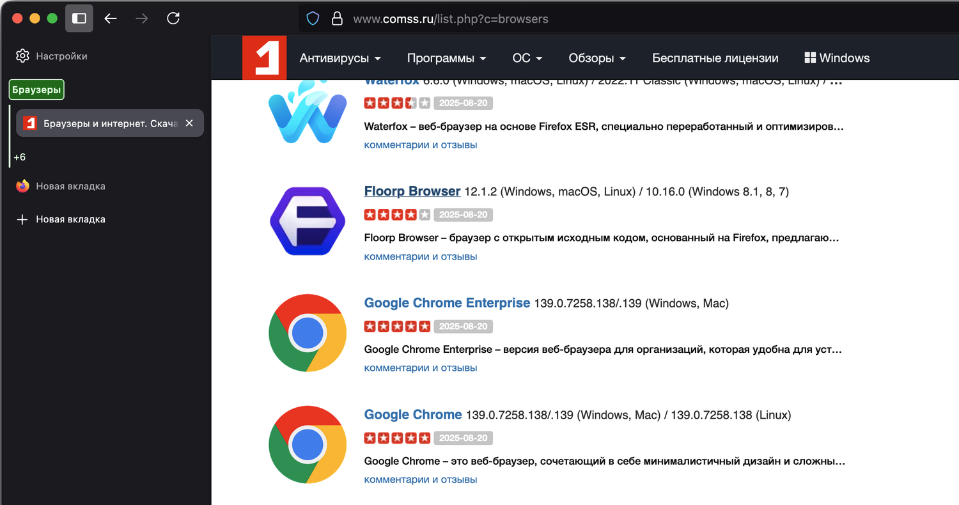Screen dimensions: 959x505
Task: Click the Google Chrome Enterprise logo
Action: [x=308, y=333]
